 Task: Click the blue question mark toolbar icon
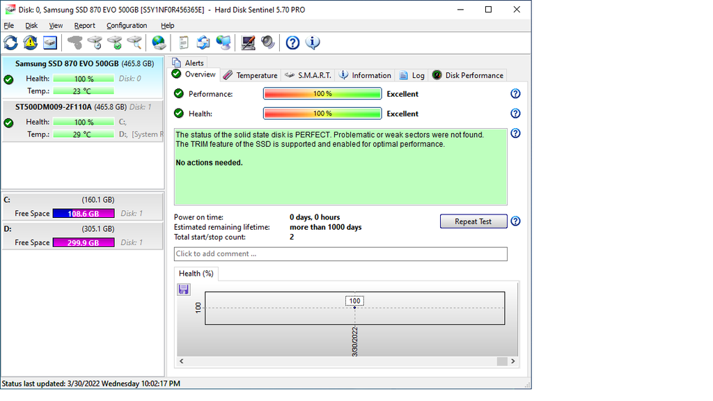pos(292,42)
